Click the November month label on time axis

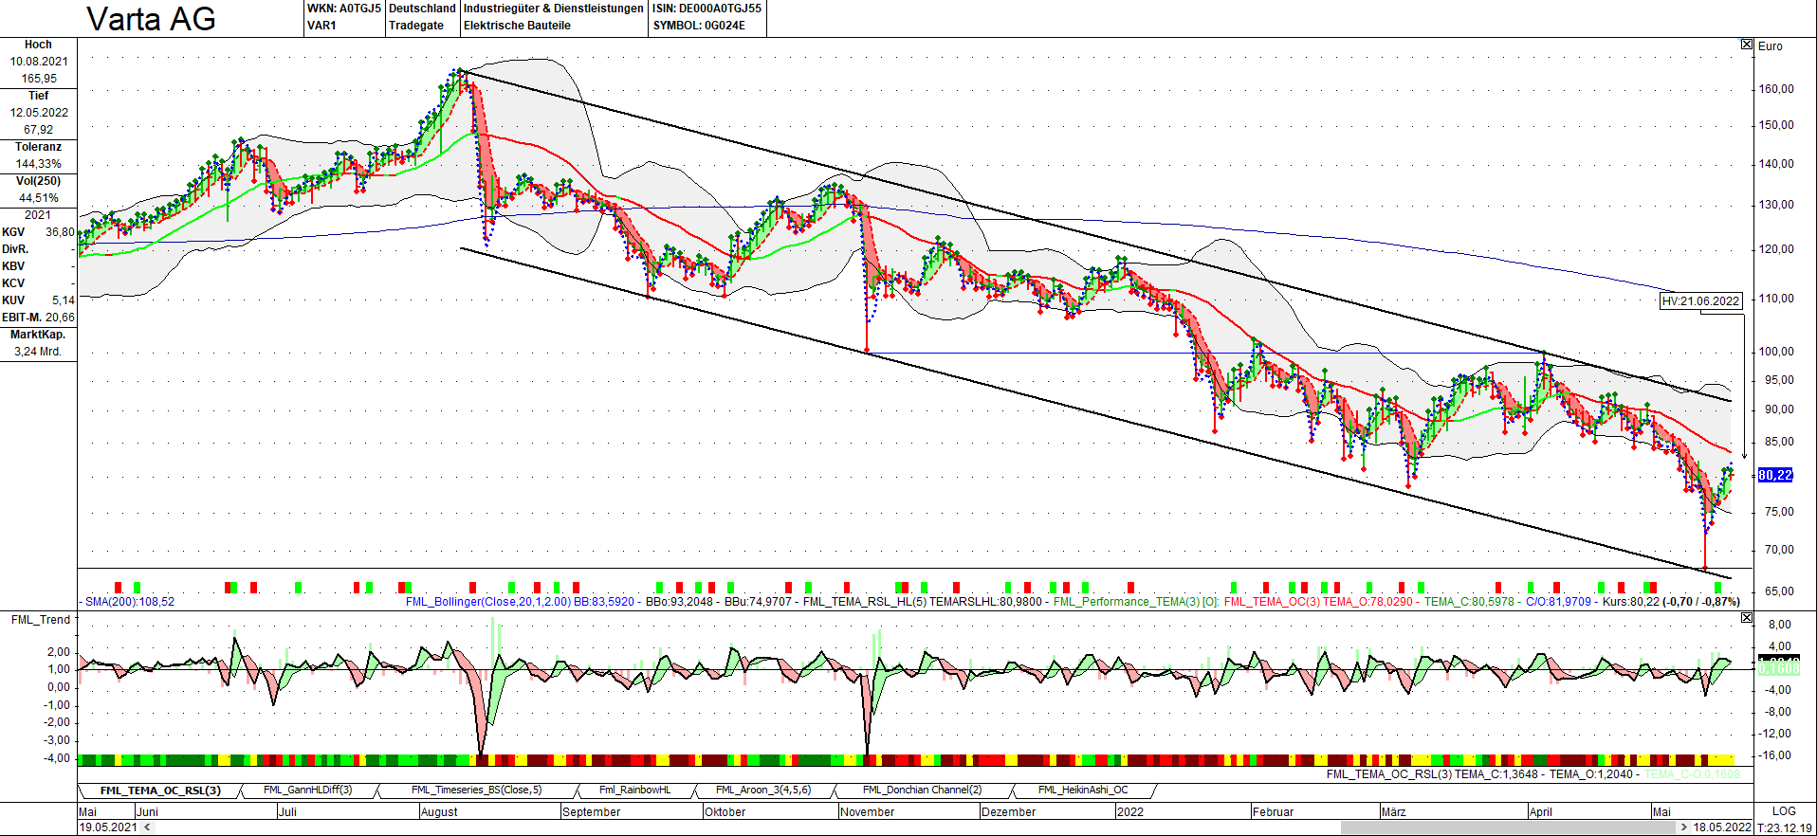(x=868, y=812)
